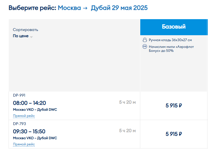Choose the 5 915 ₽ fare for DP-991
Screen dimensions: 208x151
click(x=174, y=106)
